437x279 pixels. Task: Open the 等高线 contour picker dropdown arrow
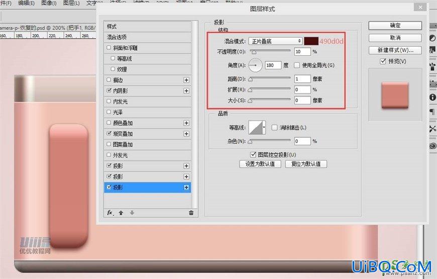[264, 127]
